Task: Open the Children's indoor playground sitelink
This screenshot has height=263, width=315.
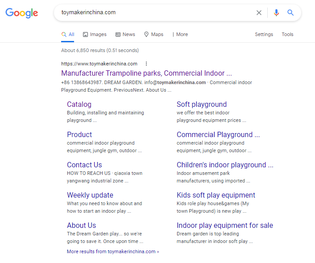Action: pyautogui.click(x=225, y=165)
